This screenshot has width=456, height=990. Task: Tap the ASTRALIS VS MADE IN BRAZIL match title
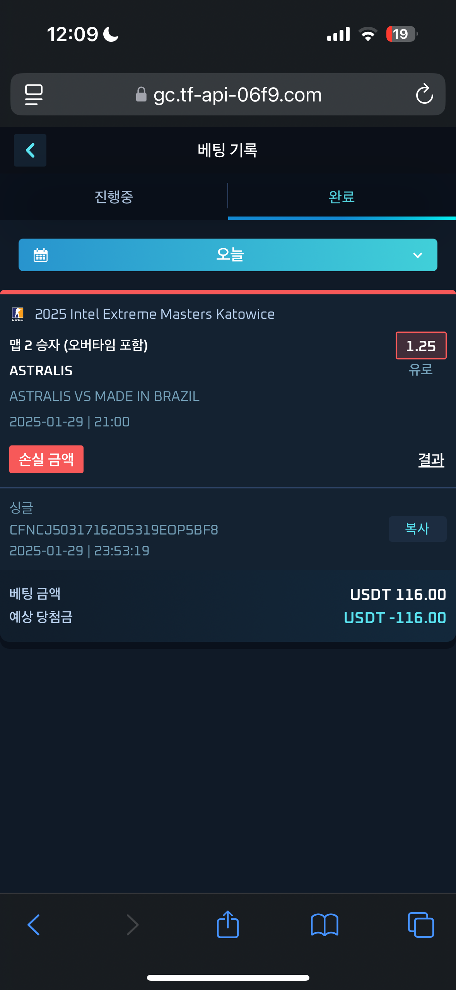(104, 396)
